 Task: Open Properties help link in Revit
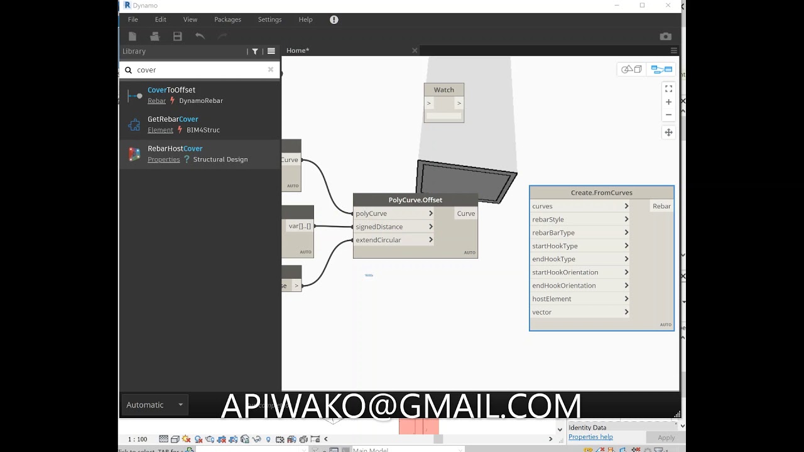[x=590, y=437]
